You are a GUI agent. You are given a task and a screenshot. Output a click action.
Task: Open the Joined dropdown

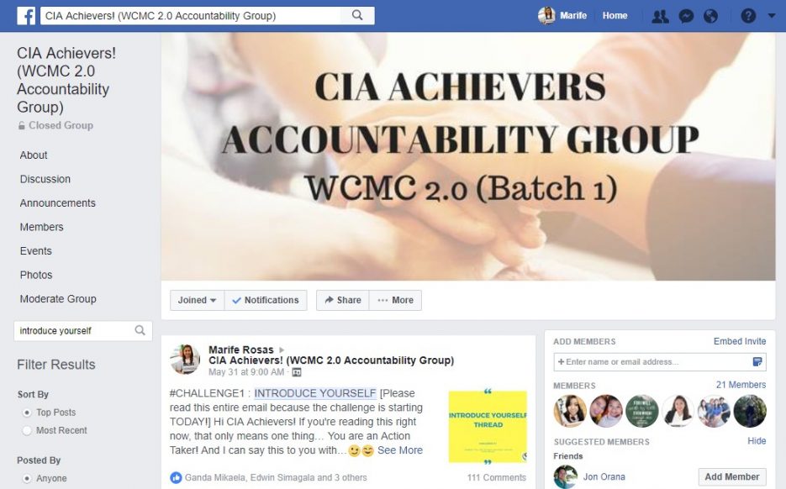(197, 300)
